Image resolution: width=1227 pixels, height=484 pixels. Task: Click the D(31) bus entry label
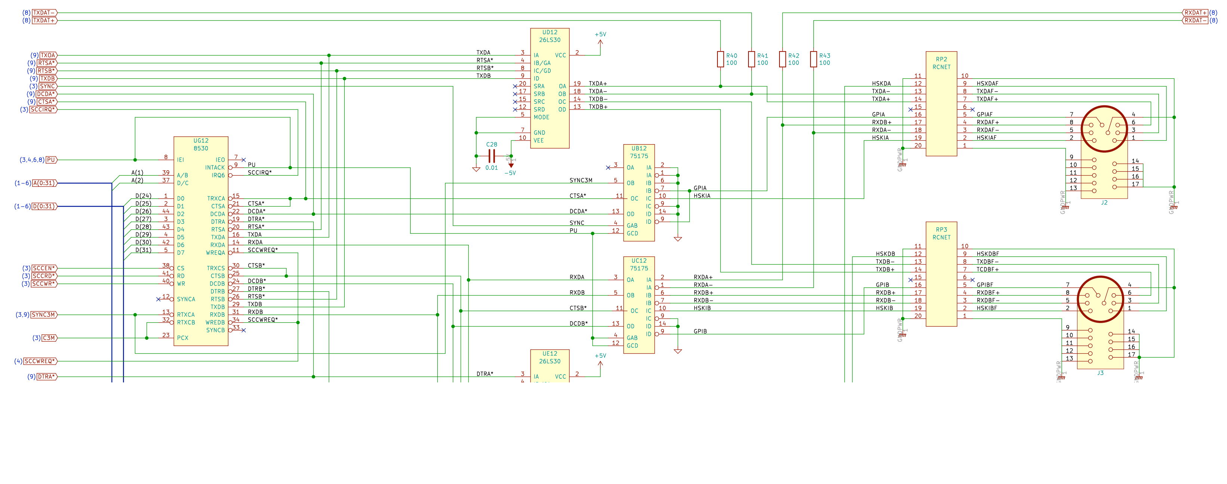pyautogui.click(x=143, y=250)
